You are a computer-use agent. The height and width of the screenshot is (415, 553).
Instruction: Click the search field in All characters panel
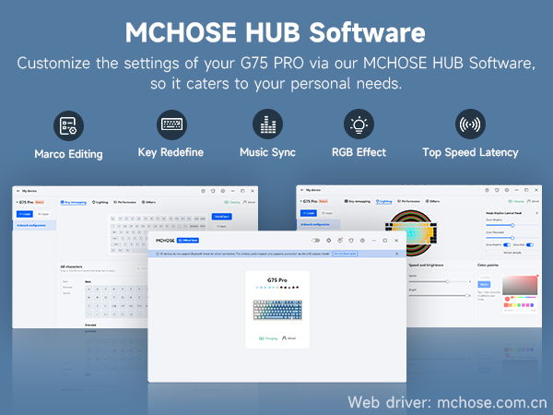coord(141,268)
